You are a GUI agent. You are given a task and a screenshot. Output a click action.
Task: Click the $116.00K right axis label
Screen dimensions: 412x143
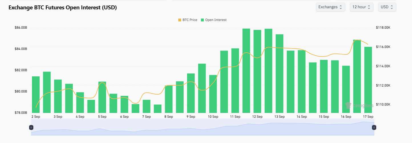(383, 47)
